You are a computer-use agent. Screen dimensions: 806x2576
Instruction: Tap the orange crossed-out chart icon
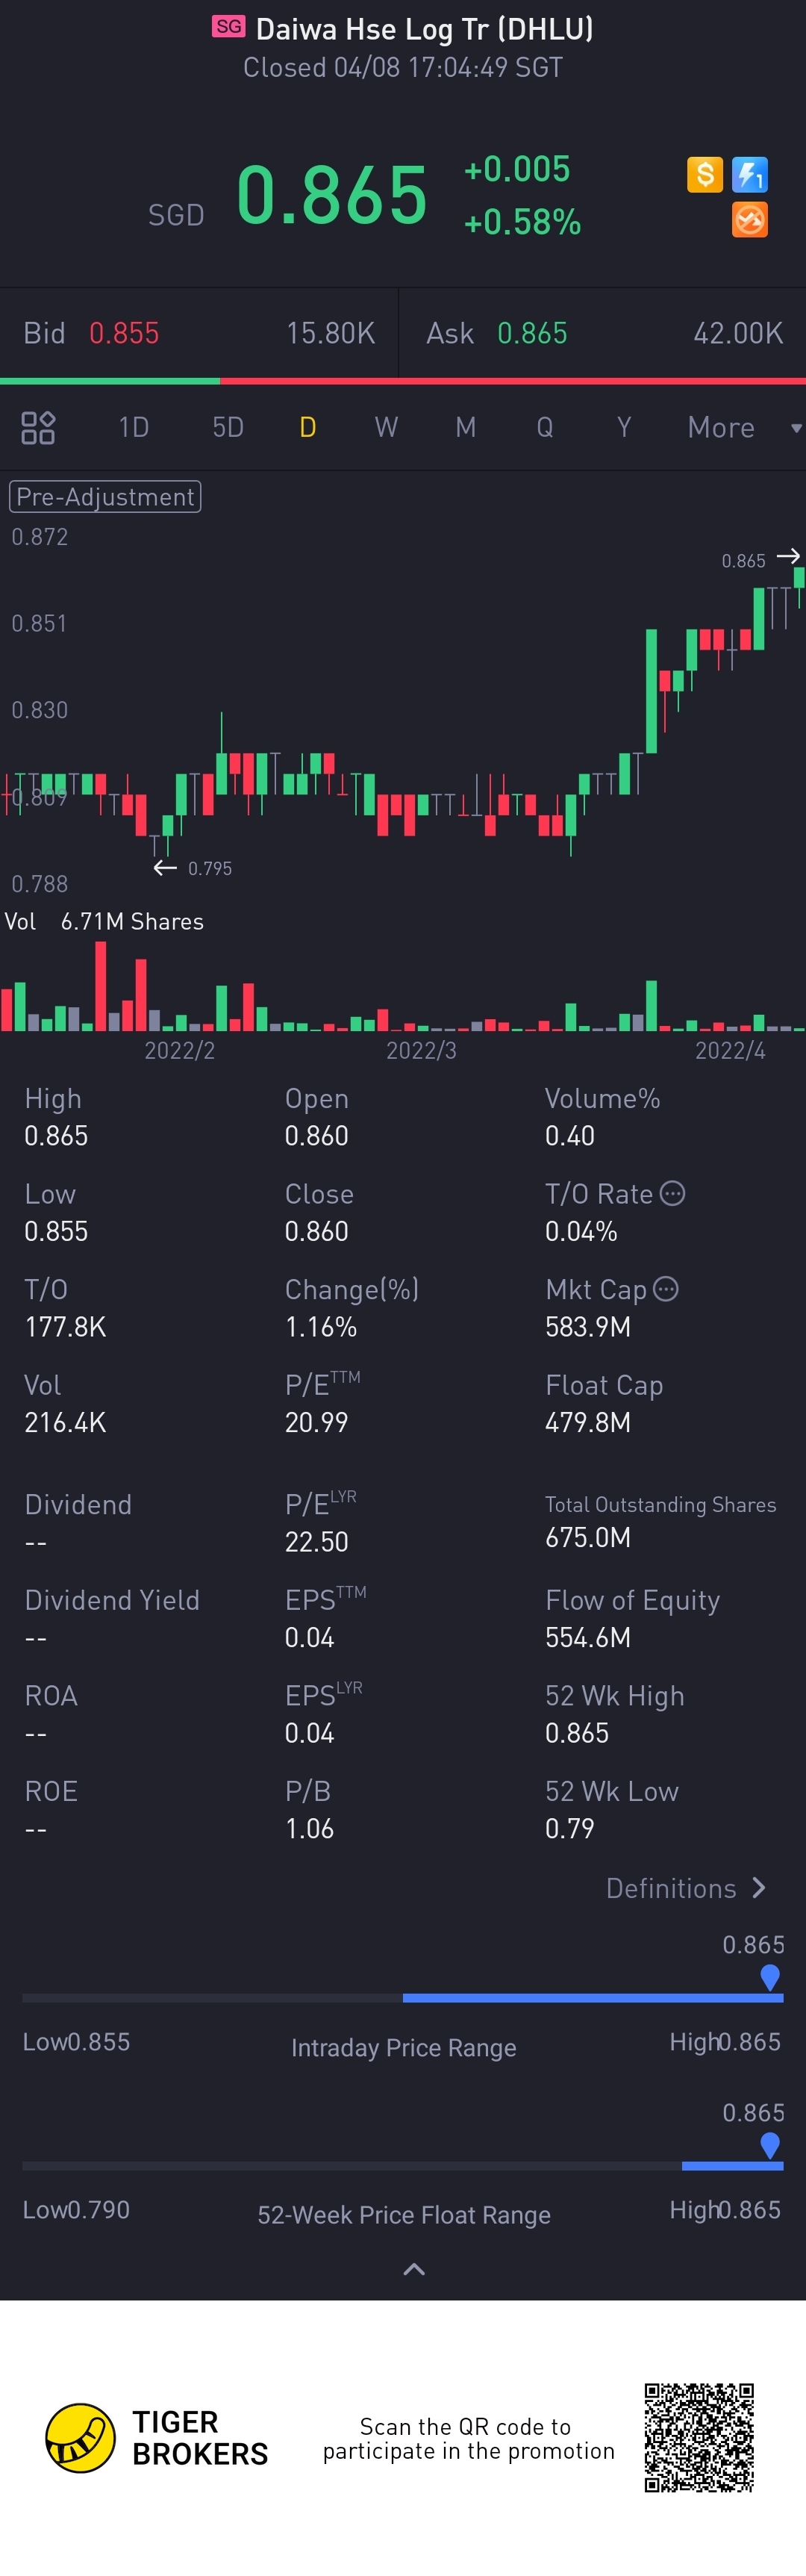pos(750,219)
